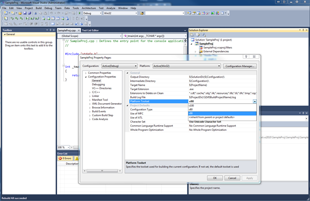This screenshot has height=201, width=310.
Task: Open the editor zoom 100 % dropdown
Action: (x=68, y=147)
